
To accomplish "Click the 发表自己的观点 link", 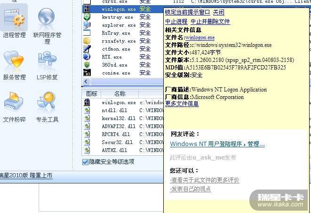I will pyautogui.click(x=191, y=189).
